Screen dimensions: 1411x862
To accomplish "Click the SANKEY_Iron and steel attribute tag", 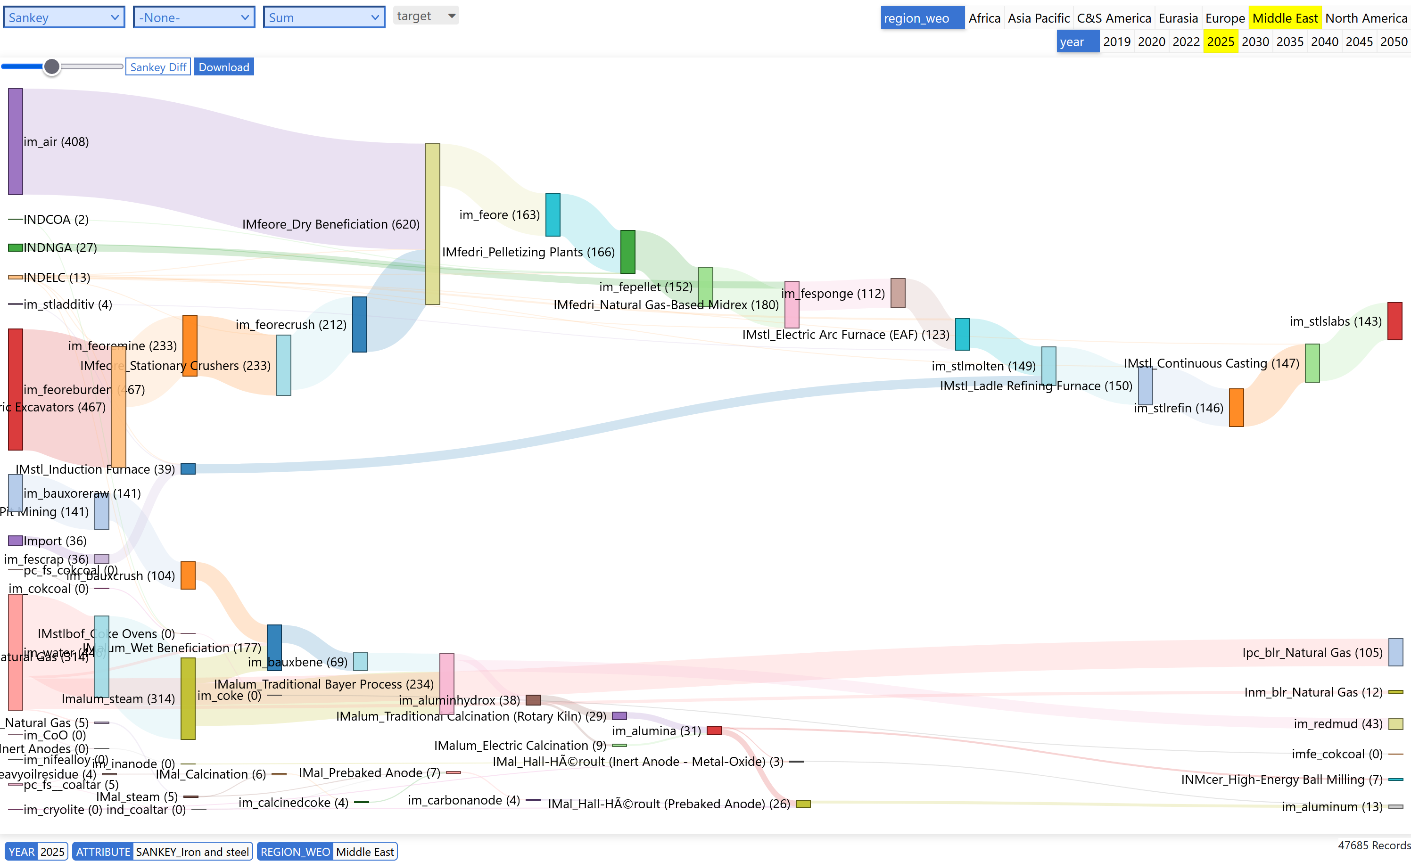I will coord(192,852).
